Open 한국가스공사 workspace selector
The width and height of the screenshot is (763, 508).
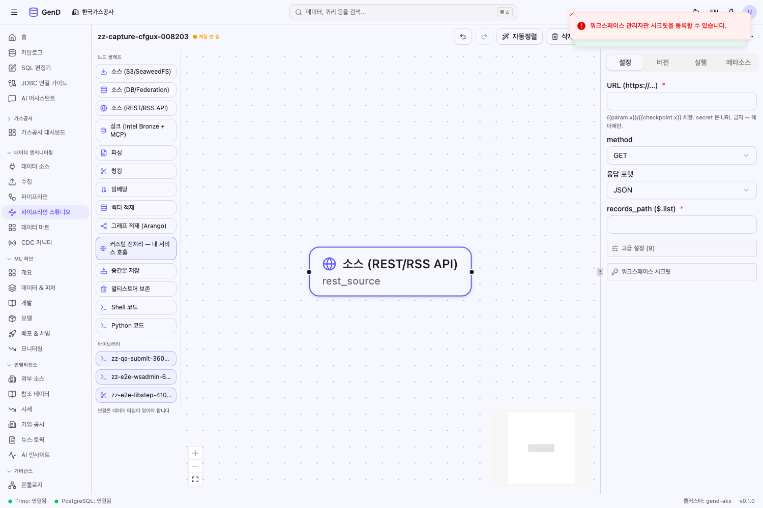93,12
